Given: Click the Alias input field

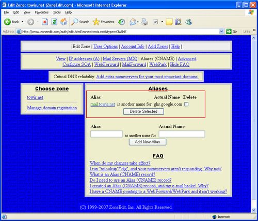Looking at the screenshot, I should click(106, 134).
